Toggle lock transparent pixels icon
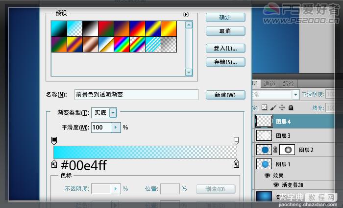 [x=265, y=107]
